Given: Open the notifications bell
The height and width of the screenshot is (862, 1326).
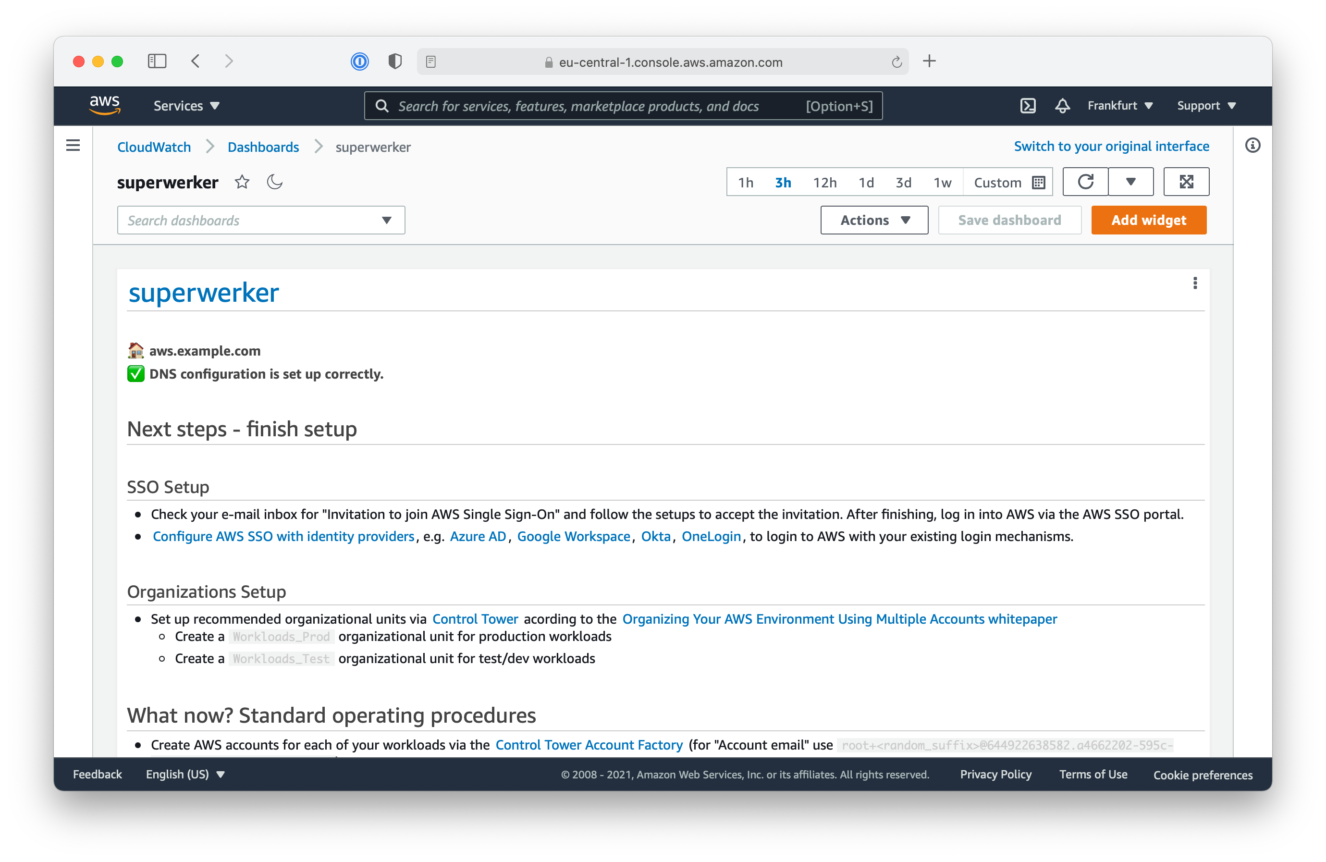Looking at the screenshot, I should [1062, 105].
